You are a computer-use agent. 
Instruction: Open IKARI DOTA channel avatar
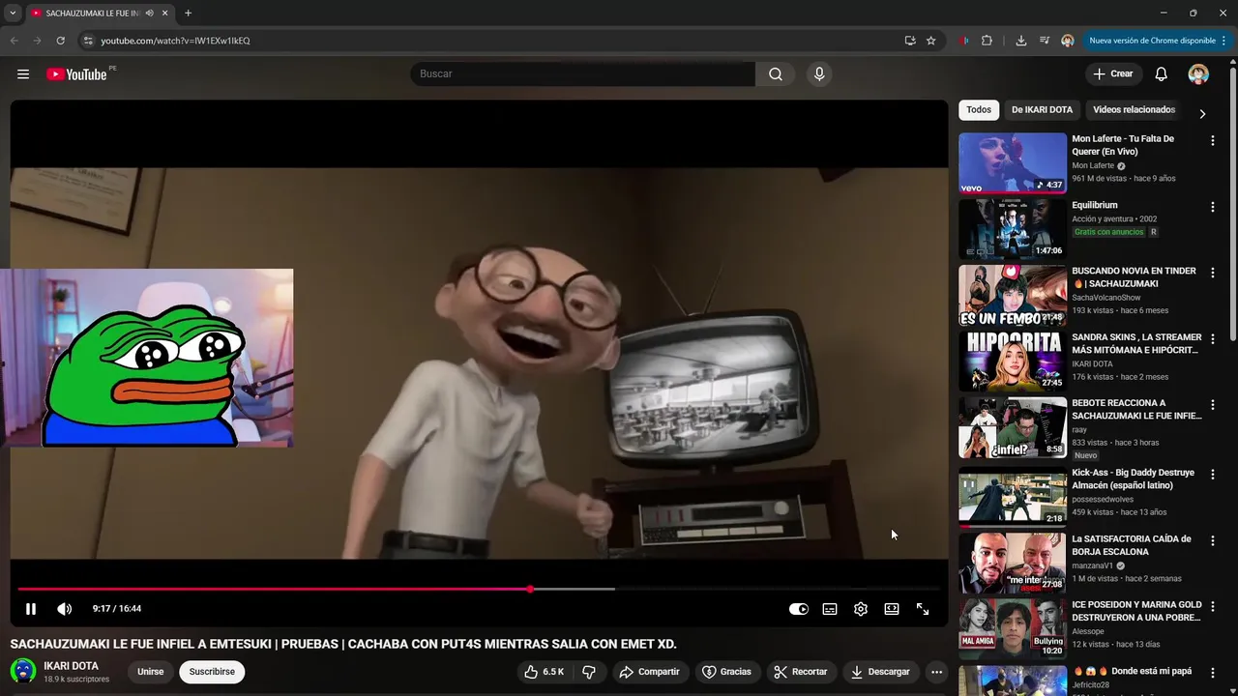23,671
